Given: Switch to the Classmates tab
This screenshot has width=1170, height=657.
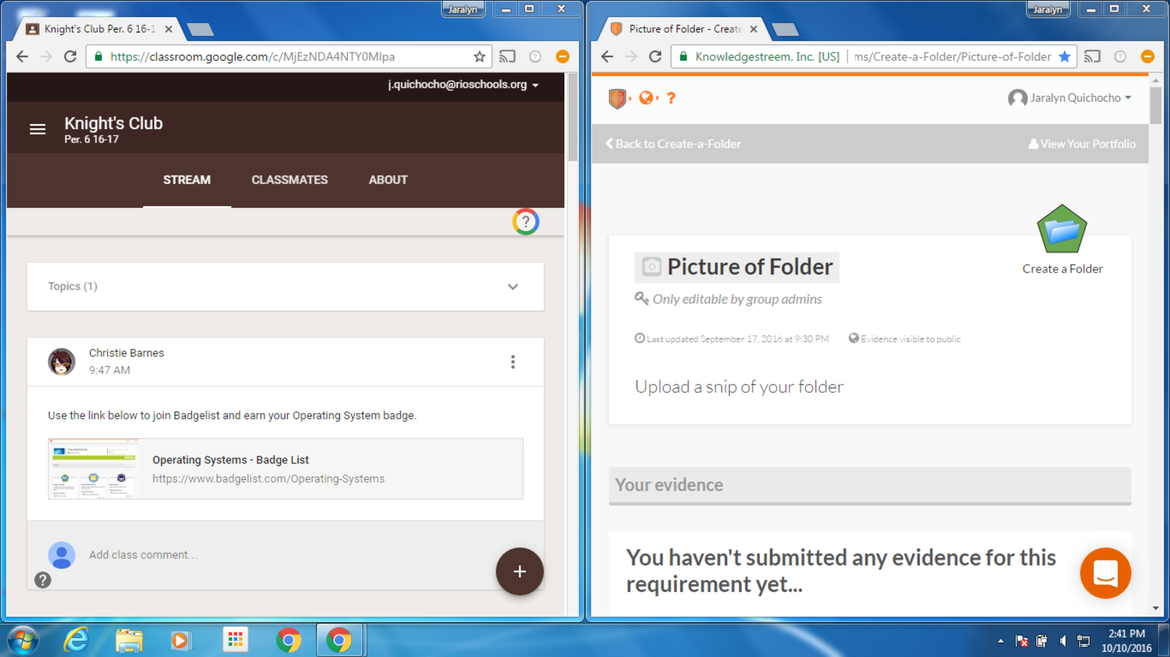Looking at the screenshot, I should tap(289, 180).
